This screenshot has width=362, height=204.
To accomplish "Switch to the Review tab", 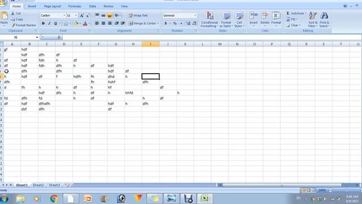I will pyautogui.click(x=108, y=6).
